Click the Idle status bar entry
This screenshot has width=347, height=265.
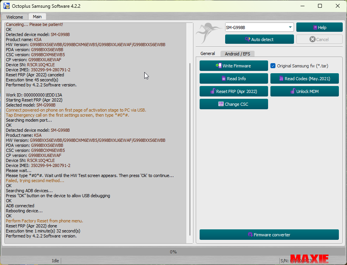click(55, 261)
